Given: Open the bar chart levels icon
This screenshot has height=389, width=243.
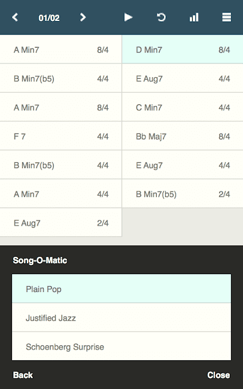Looking at the screenshot, I should coord(194,17).
